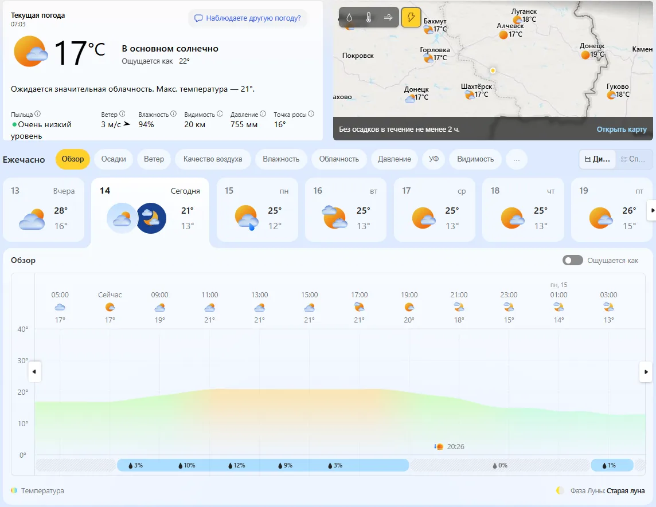Screen dimensions: 656x507
Task: Click the 13:00 hour column in chart
Action: tap(259, 307)
